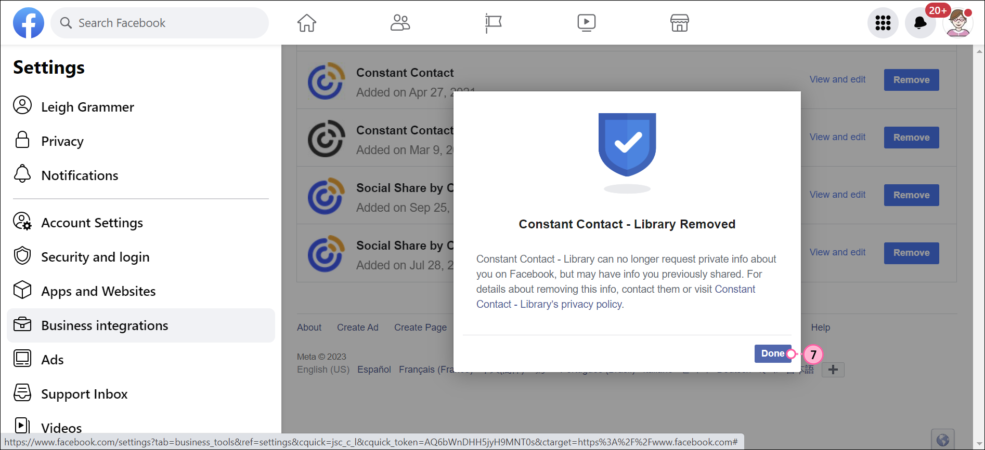Open Account Settings
This screenshot has width=985, height=450.
click(141, 222)
